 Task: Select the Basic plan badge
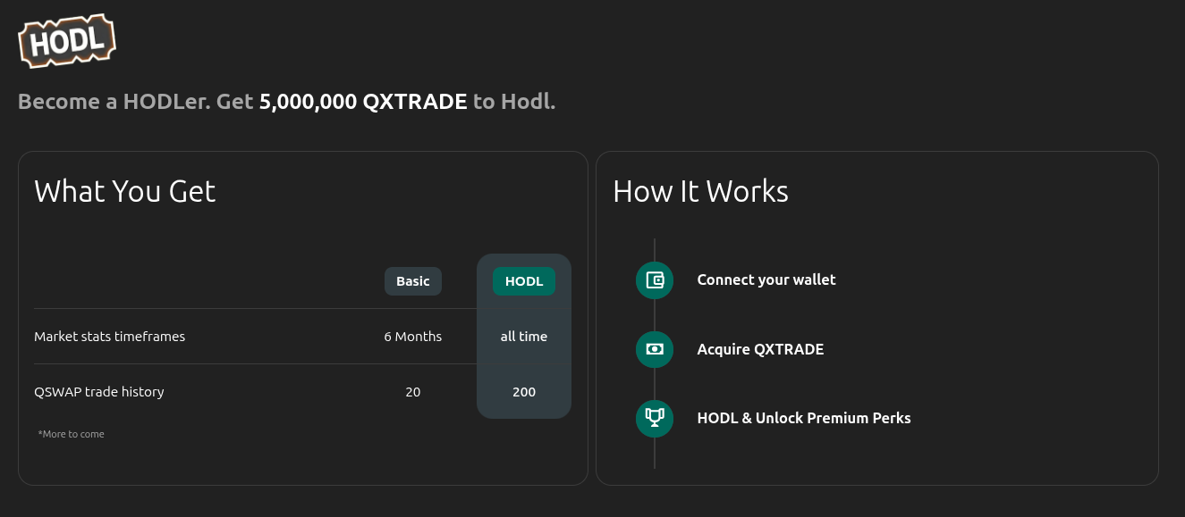[413, 281]
